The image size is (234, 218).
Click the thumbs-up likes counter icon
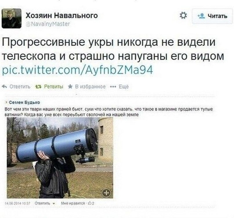[90, 203]
